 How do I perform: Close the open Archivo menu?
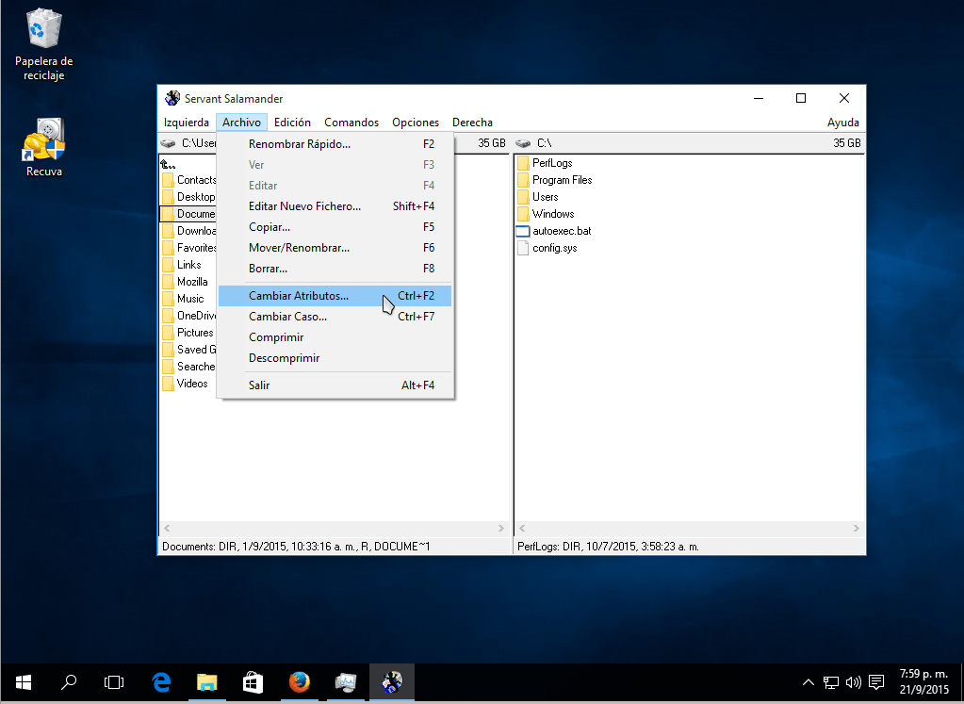point(241,123)
